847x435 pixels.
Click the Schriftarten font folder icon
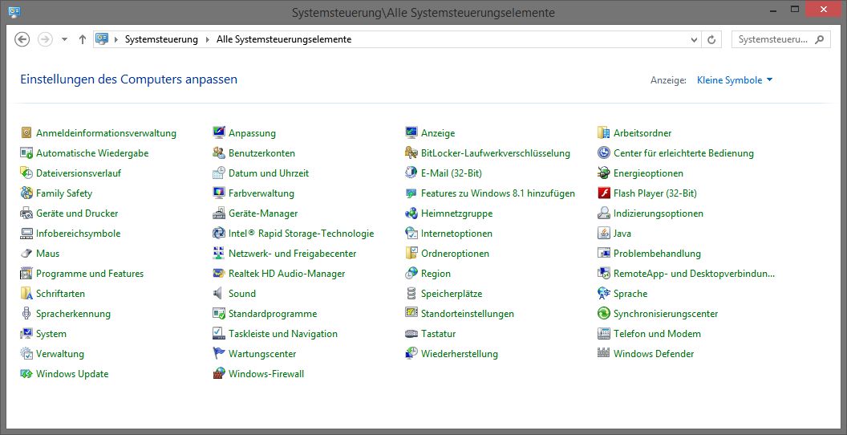click(26, 294)
